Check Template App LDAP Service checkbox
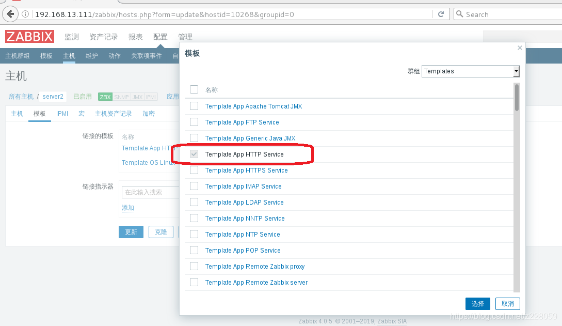The image size is (562, 326). (194, 202)
